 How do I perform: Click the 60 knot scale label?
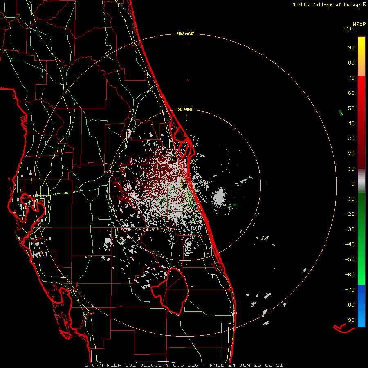[x=351, y=93]
